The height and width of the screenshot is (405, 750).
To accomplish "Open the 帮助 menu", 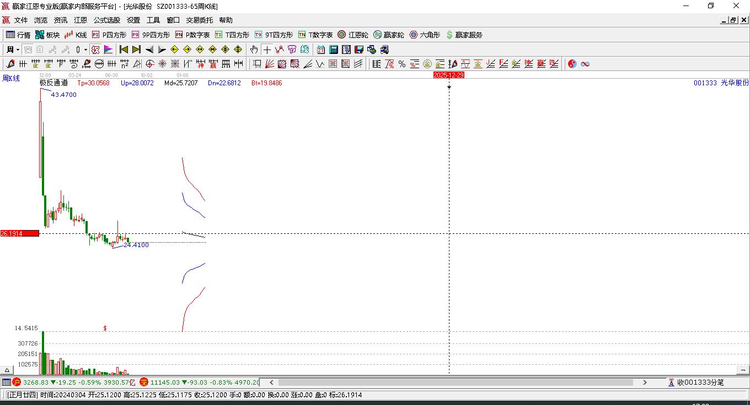I will click(226, 20).
